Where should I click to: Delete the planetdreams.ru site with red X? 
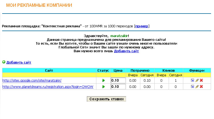201,87
